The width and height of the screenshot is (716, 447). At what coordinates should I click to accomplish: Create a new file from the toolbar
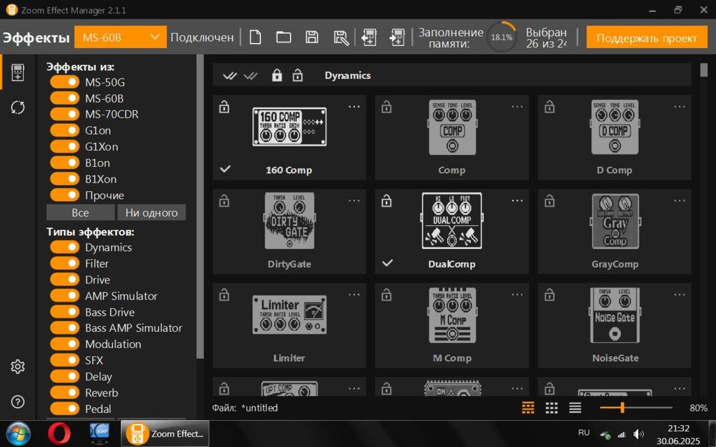click(x=255, y=37)
